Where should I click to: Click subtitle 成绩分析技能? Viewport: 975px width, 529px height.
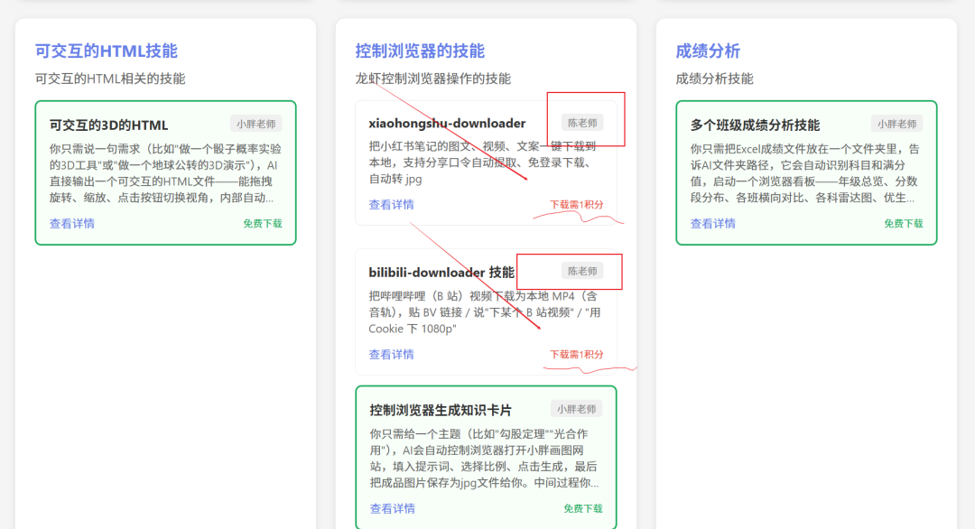click(x=714, y=79)
